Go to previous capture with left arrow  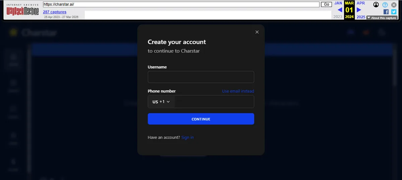coord(340,10)
